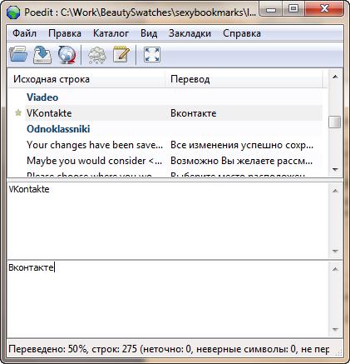Image resolution: width=350 pixels, height=364 pixels.
Task: Close the Poedit window
Action: [324, 10]
